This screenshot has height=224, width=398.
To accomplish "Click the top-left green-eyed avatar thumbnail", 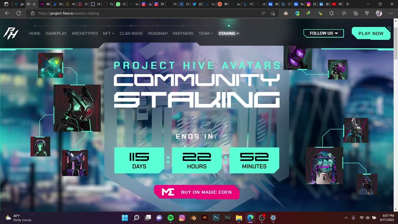I will click(x=51, y=65).
